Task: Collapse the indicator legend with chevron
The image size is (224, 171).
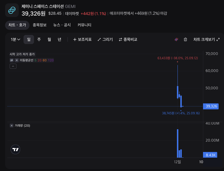Action: point(13,66)
